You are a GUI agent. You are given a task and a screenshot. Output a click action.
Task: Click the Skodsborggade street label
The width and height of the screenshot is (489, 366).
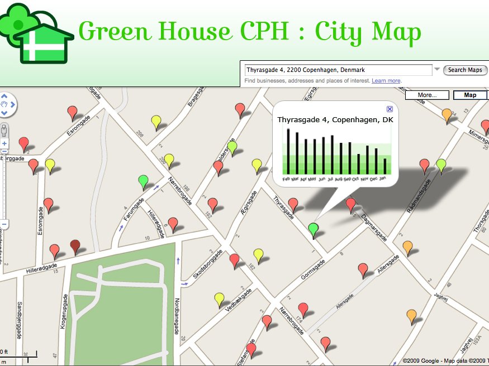pyautogui.click(x=208, y=264)
